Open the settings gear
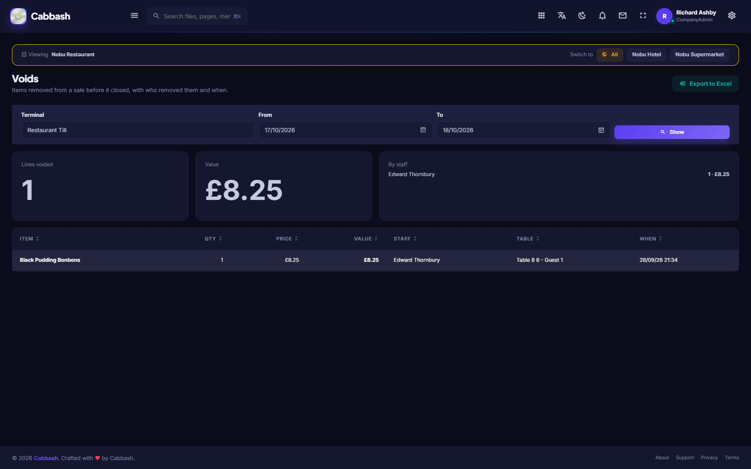The width and height of the screenshot is (751, 469). point(732,16)
